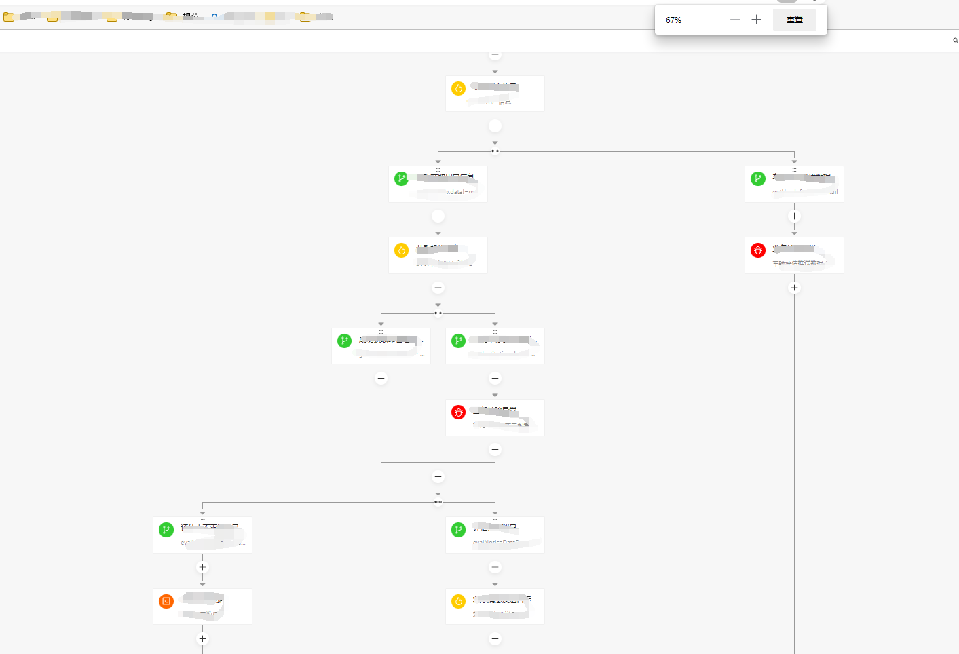Click the green branch icon on the user-info condition node
The width and height of the screenshot is (959, 654).
tap(400, 179)
